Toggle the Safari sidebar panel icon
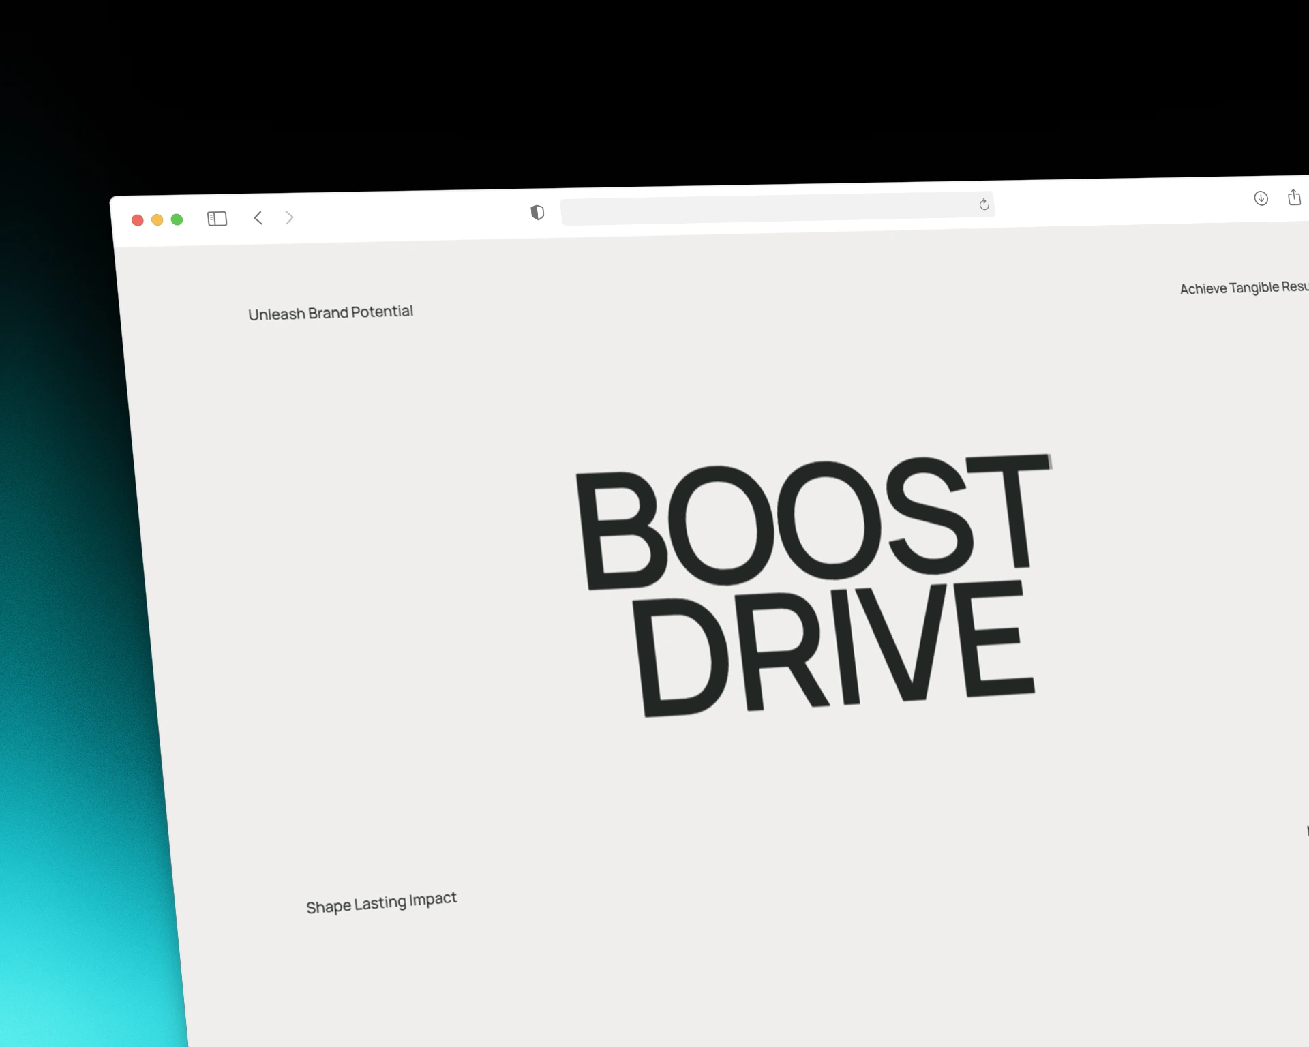The width and height of the screenshot is (1309, 1047). pyautogui.click(x=217, y=219)
